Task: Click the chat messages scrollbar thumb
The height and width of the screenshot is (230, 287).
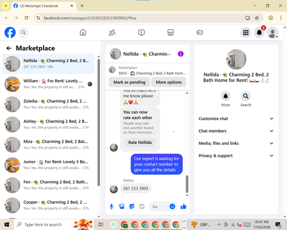Action: 187,184
